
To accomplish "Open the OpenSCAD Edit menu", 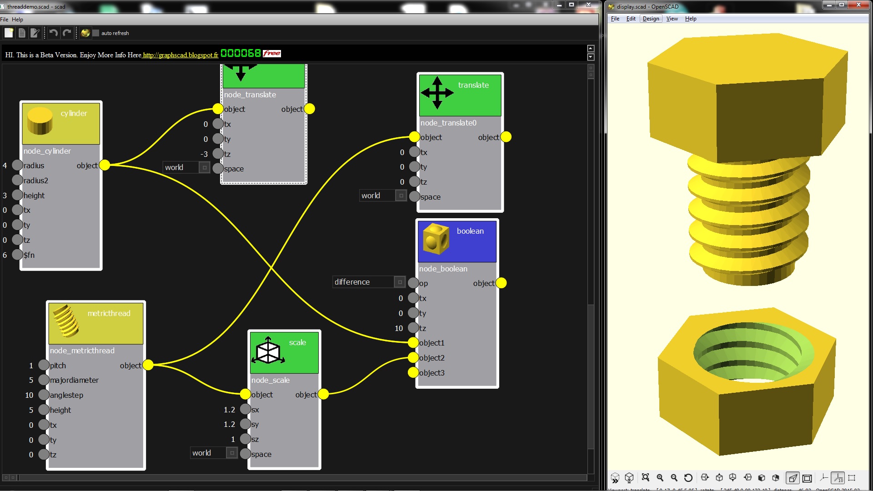I will (x=631, y=19).
